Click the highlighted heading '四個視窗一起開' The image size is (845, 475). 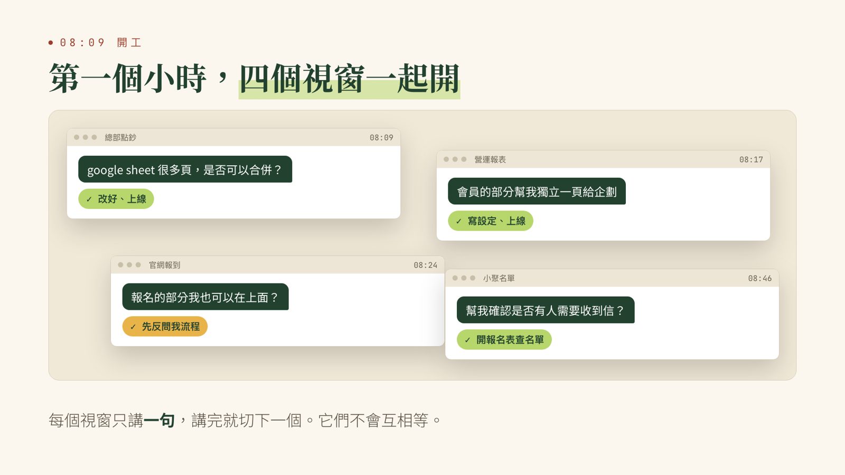click(349, 79)
